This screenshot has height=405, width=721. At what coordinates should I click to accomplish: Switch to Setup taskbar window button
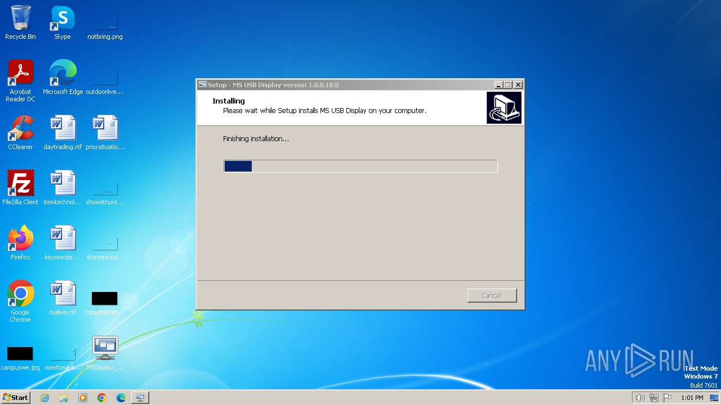(x=140, y=398)
